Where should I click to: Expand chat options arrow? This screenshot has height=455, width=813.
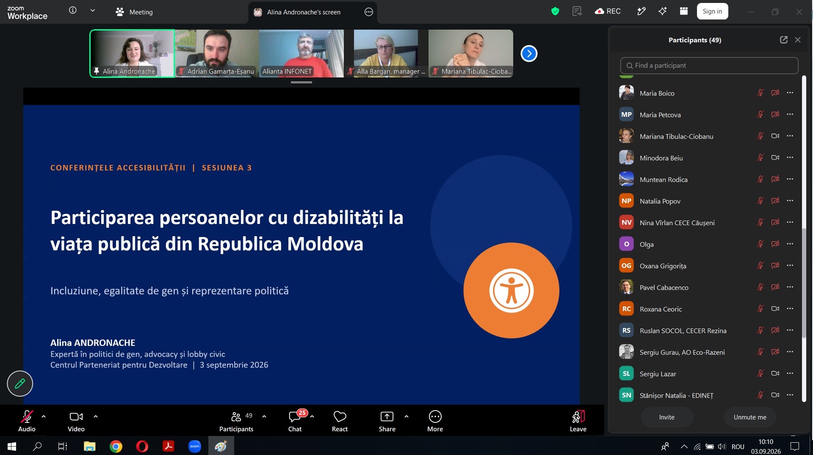pyautogui.click(x=312, y=416)
